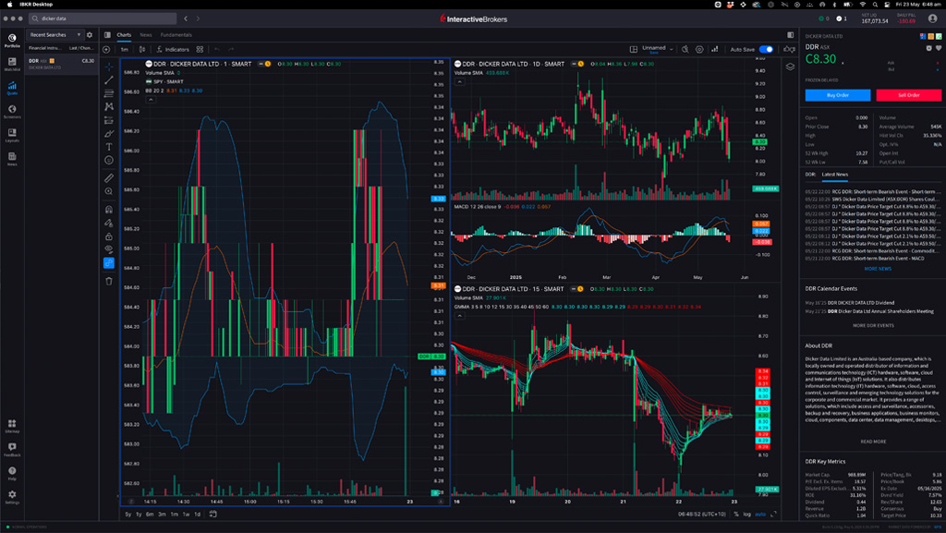Toggle stay-in-drawing-mode pencil lock
Image resolution: width=946 pixels, height=533 pixels.
click(x=109, y=224)
